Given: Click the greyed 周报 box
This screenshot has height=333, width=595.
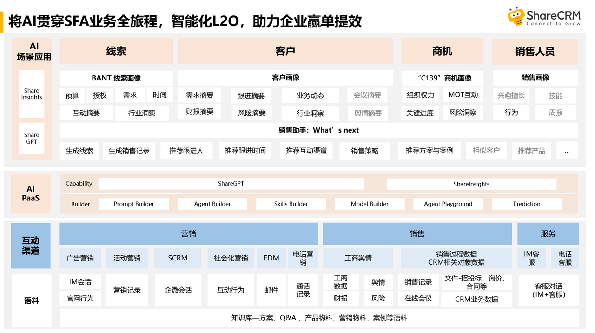Looking at the screenshot, I should [x=555, y=113].
